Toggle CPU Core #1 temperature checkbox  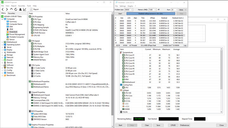coord(123,55)
